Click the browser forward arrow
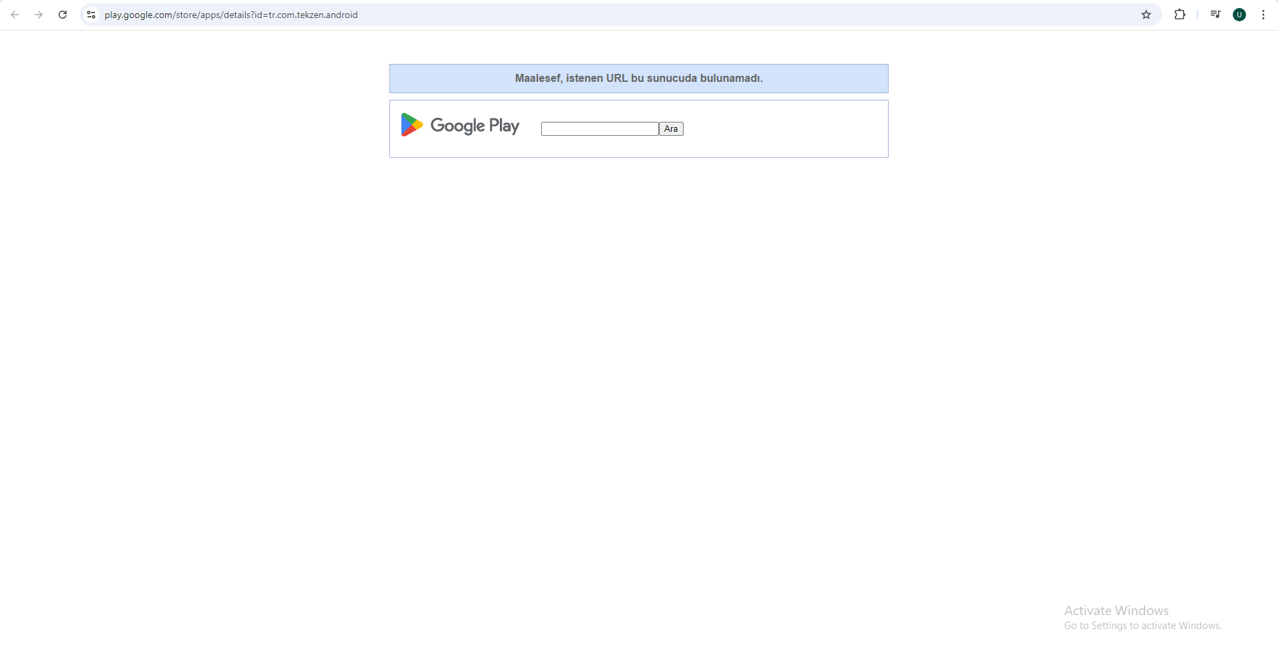The height and width of the screenshot is (649, 1278). click(39, 15)
